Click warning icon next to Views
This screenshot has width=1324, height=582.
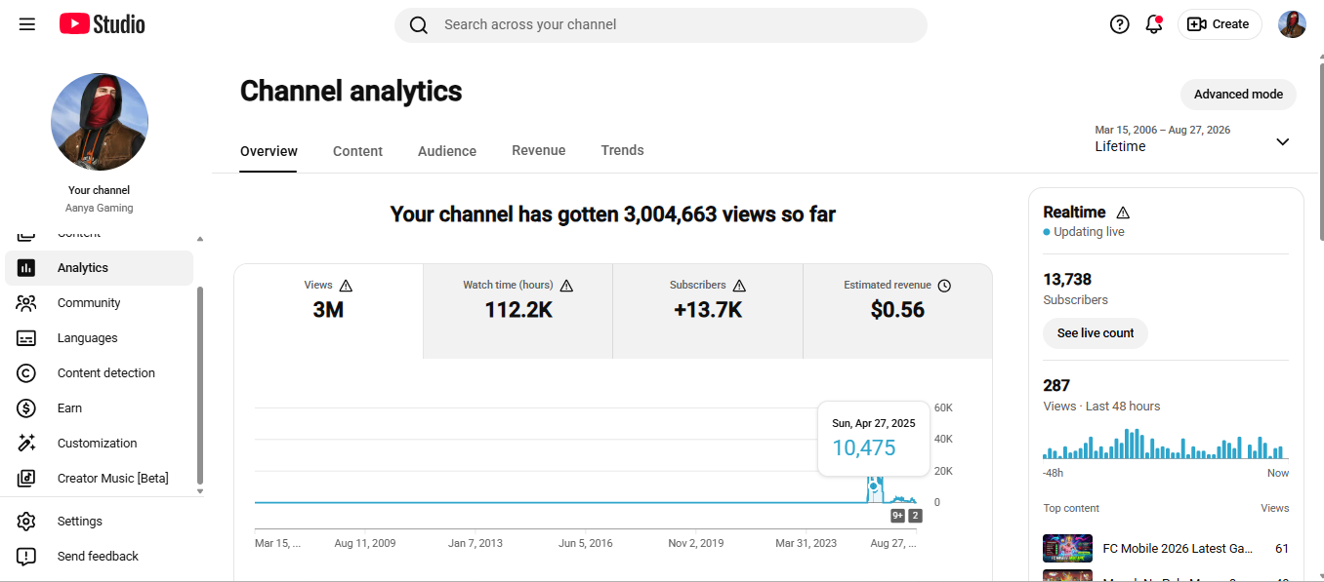(346, 286)
